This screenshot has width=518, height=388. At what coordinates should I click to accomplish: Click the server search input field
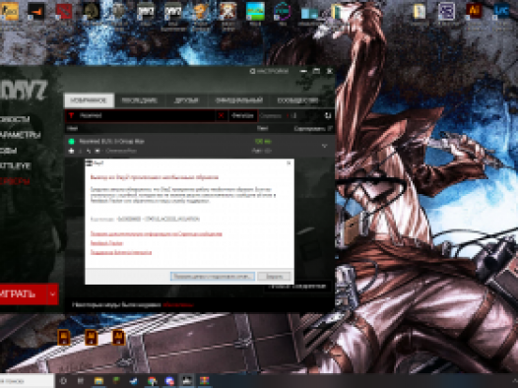pyautogui.click(x=146, y=115)
